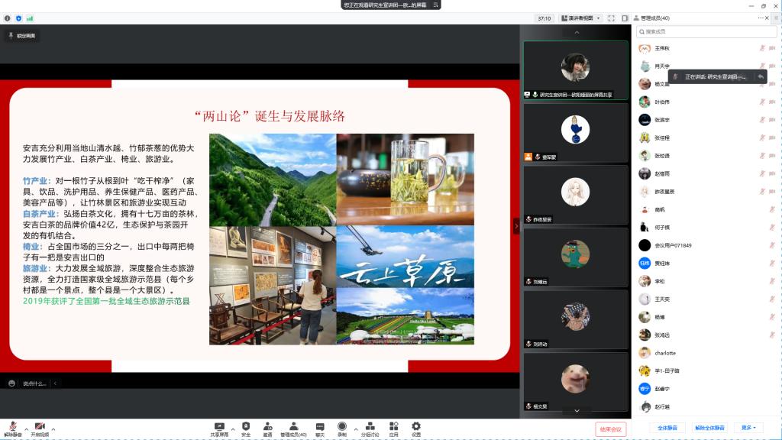The height and width of the screenshot is (440, 782).
Task: Select member 赵行越 in the list
Action: click(706, 406)
